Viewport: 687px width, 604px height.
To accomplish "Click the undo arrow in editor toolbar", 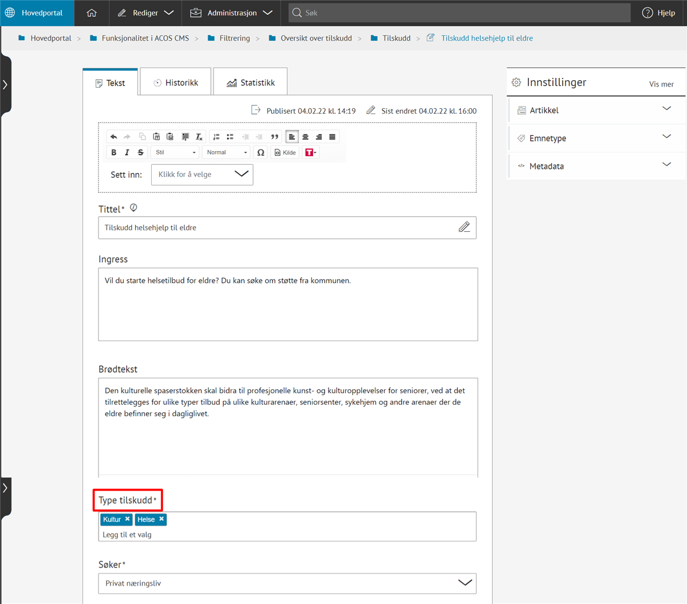I will [x=113, y=137].
